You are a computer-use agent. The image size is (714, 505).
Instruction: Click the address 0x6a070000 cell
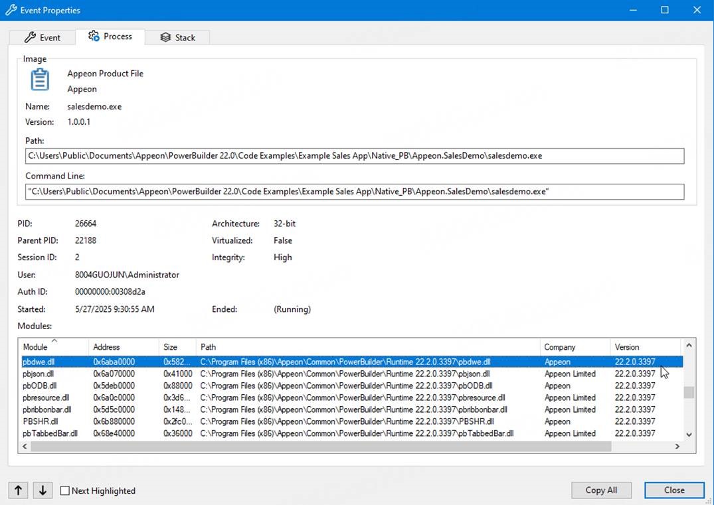tap(114, 374)
